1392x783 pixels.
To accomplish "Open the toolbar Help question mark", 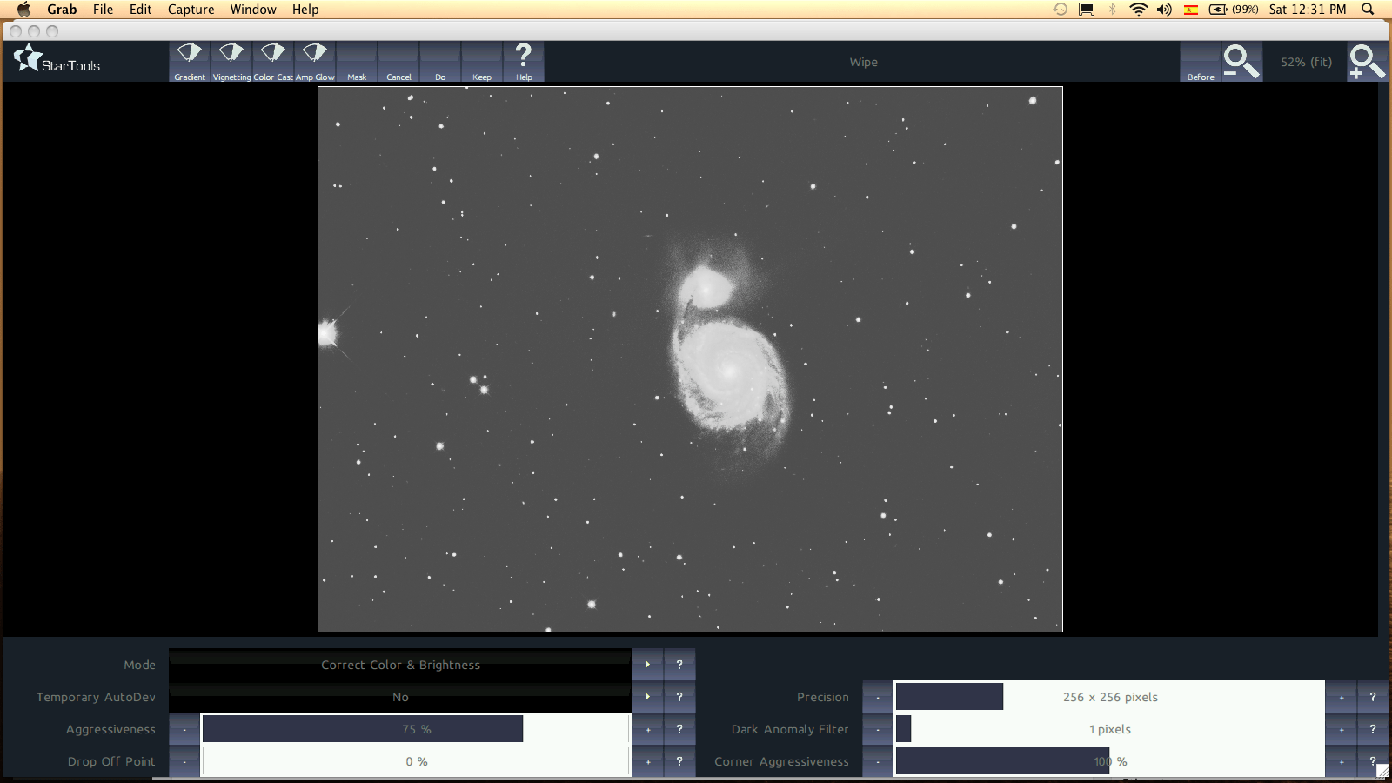I will [523, 61].
